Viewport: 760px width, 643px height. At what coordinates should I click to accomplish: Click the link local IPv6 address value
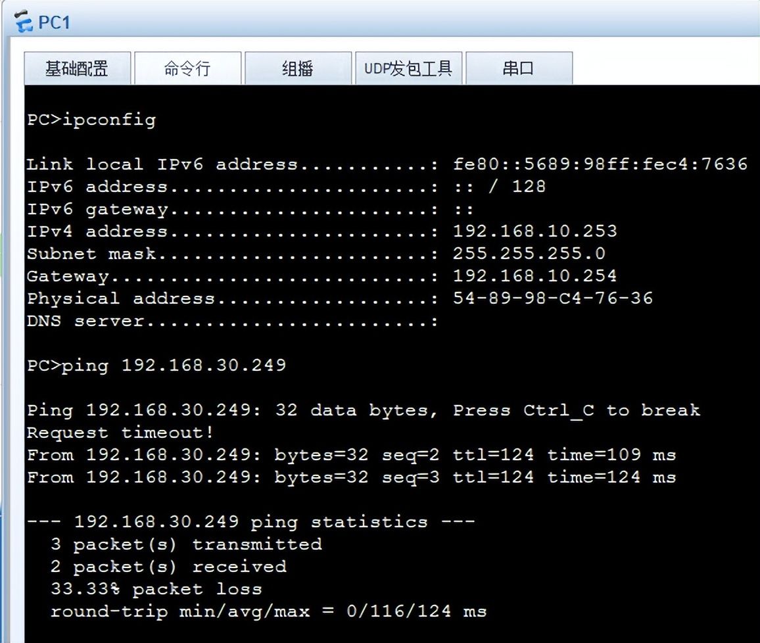600,164
